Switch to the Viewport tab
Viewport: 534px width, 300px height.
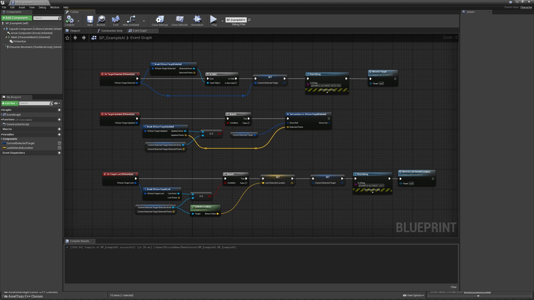[x=75, y=31]
